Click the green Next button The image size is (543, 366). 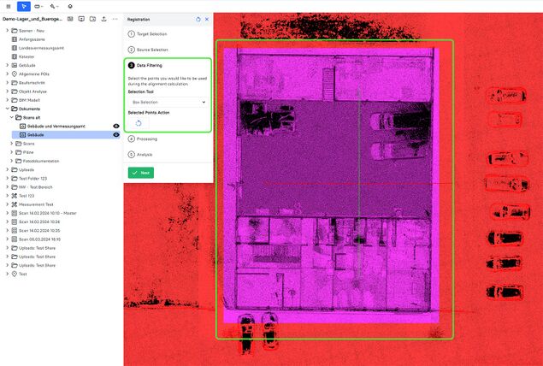[x=141, y=173]
